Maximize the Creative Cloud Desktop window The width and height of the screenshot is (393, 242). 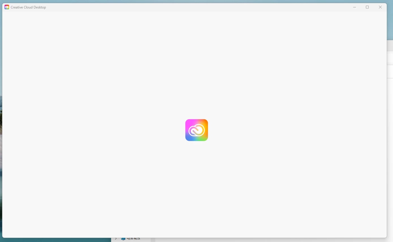pyautogui.click(x=367, y=7)
